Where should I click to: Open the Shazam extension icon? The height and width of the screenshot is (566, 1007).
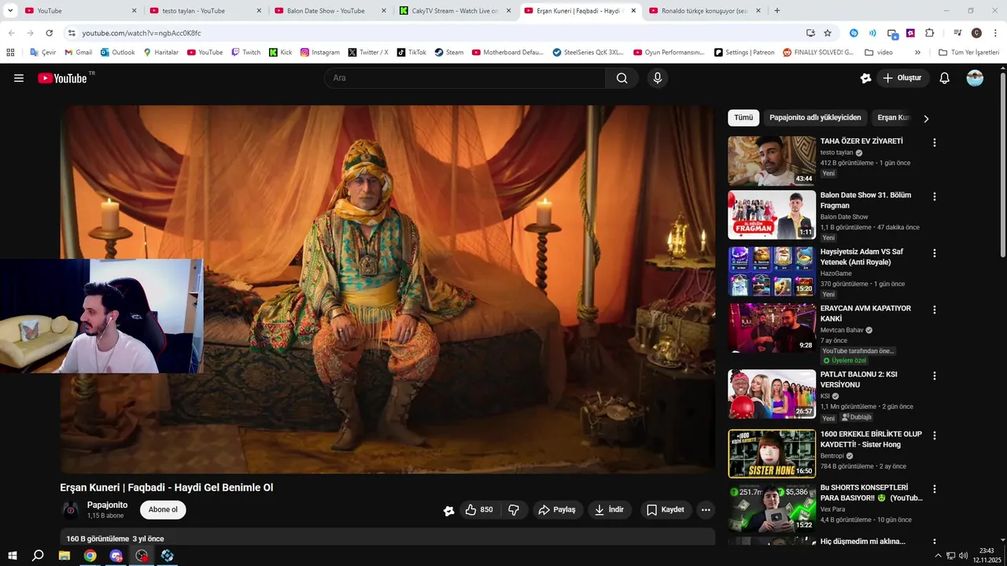[854, 33]
